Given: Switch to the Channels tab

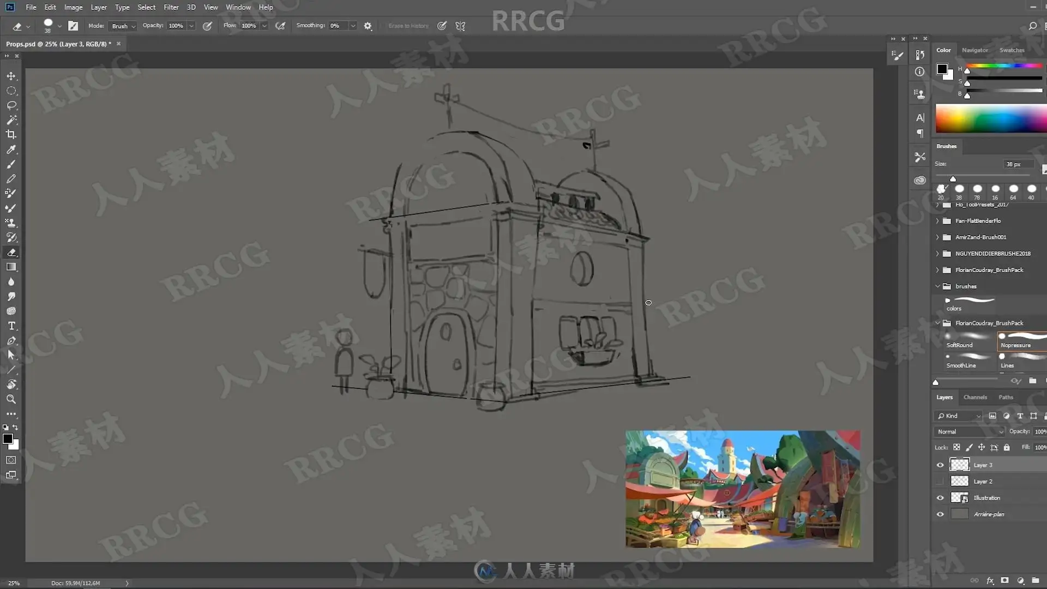Looking at the screenshot, I should 975,397.
